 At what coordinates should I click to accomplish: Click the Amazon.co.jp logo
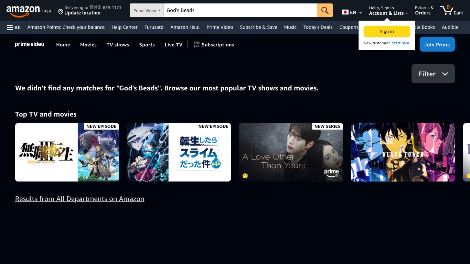[x=29, y=11]
